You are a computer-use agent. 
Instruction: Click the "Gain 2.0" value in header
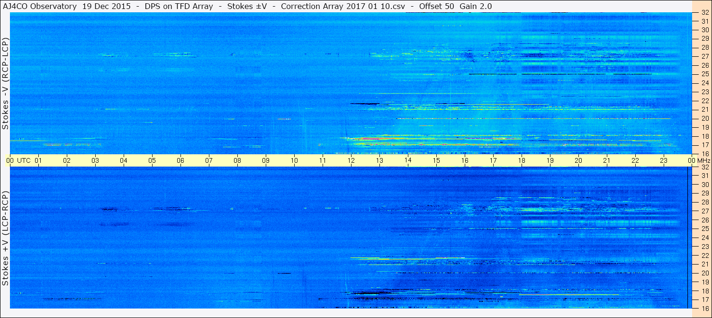point(476,6)
